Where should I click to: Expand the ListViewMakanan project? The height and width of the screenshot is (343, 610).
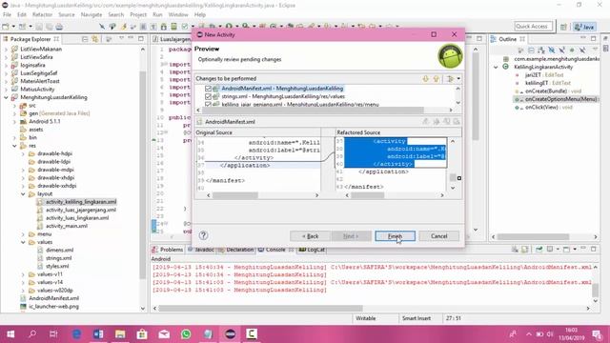tap(6, 49)
